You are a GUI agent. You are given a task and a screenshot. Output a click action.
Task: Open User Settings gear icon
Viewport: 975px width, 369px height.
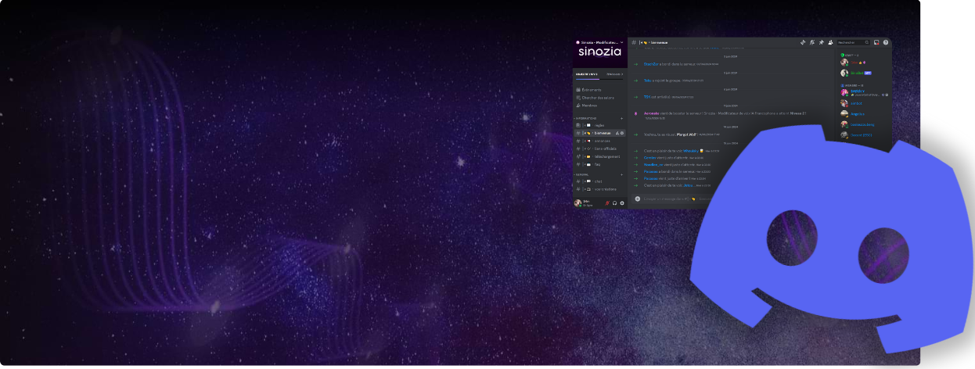(x=622, y=203)
